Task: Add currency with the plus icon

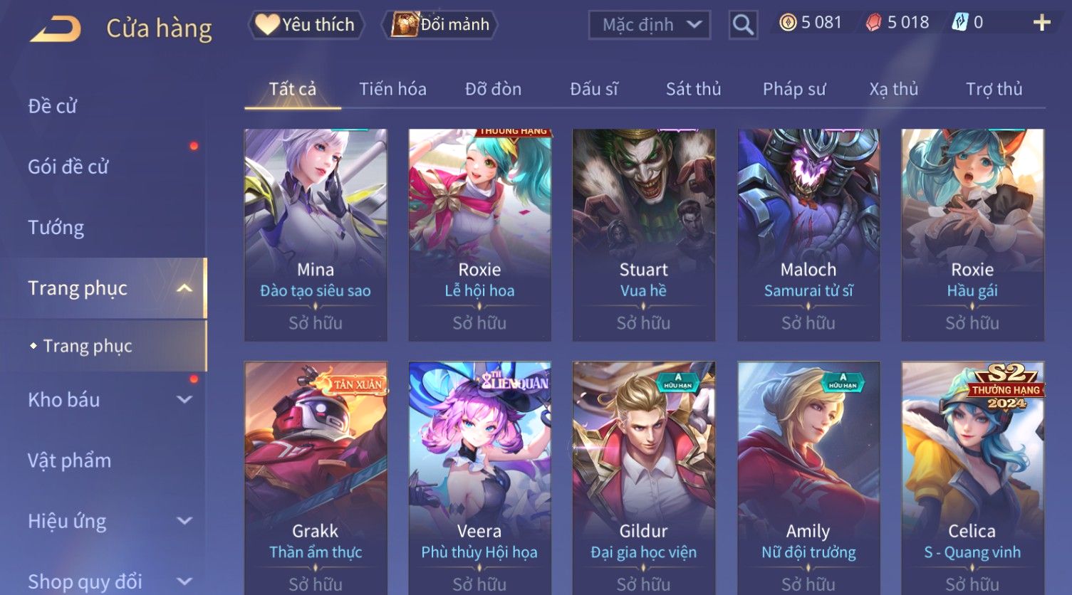Action: pyautogui.click(x=1041, y=23)
